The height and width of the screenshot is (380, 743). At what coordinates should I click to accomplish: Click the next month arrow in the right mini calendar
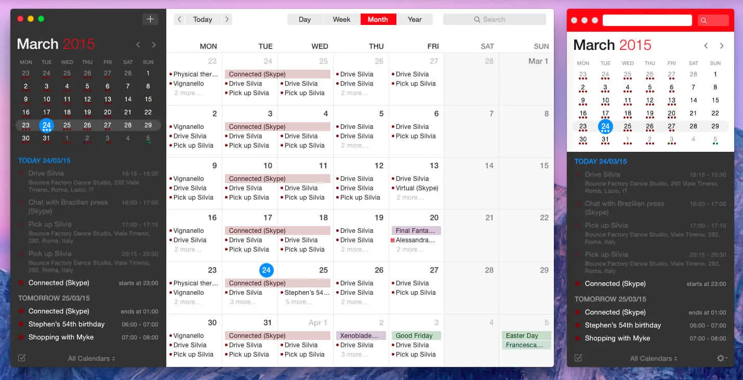point(722,46)
